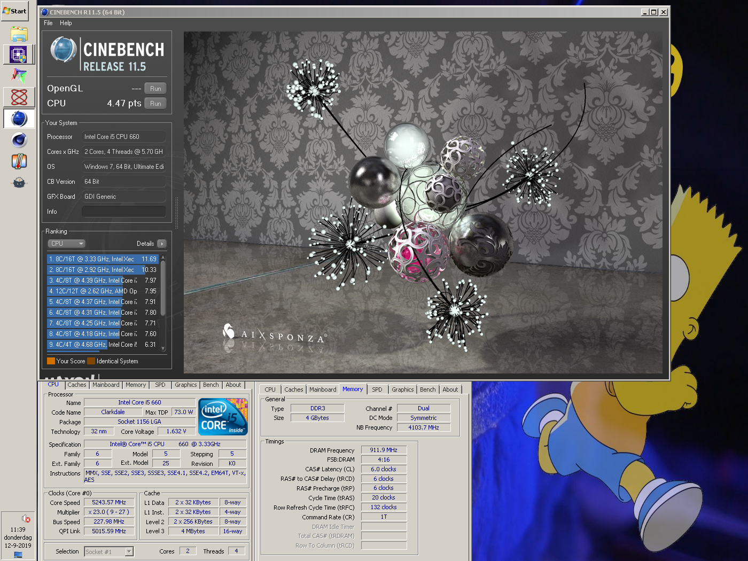Open the Start menu button
748x561 pixels.
click(15, 11)
